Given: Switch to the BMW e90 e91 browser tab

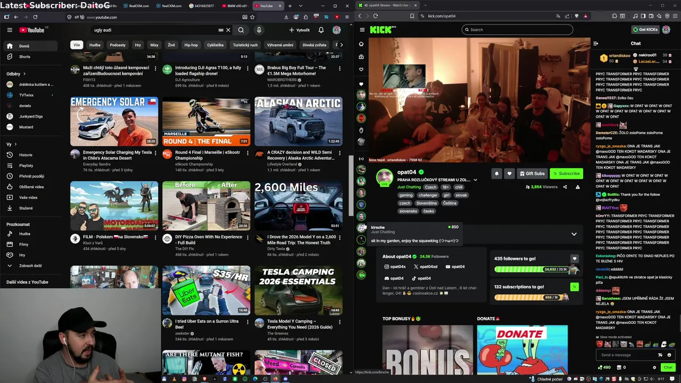Looking at the screenshot, I should [x=236, y=6].
